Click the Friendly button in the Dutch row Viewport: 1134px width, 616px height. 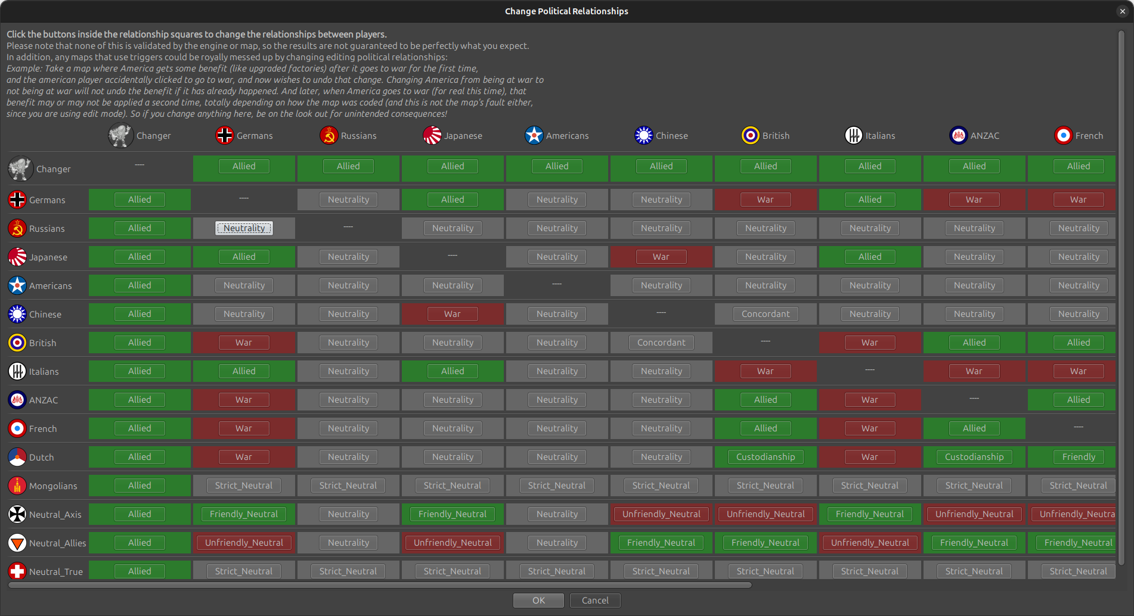point(1078,456)
